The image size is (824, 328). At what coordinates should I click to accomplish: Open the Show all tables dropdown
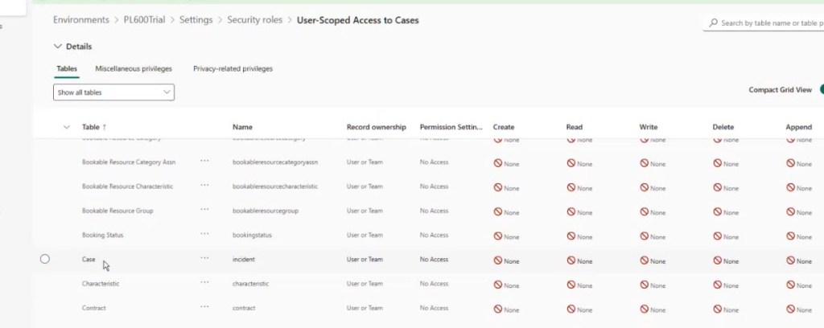[x=113, y=92]
